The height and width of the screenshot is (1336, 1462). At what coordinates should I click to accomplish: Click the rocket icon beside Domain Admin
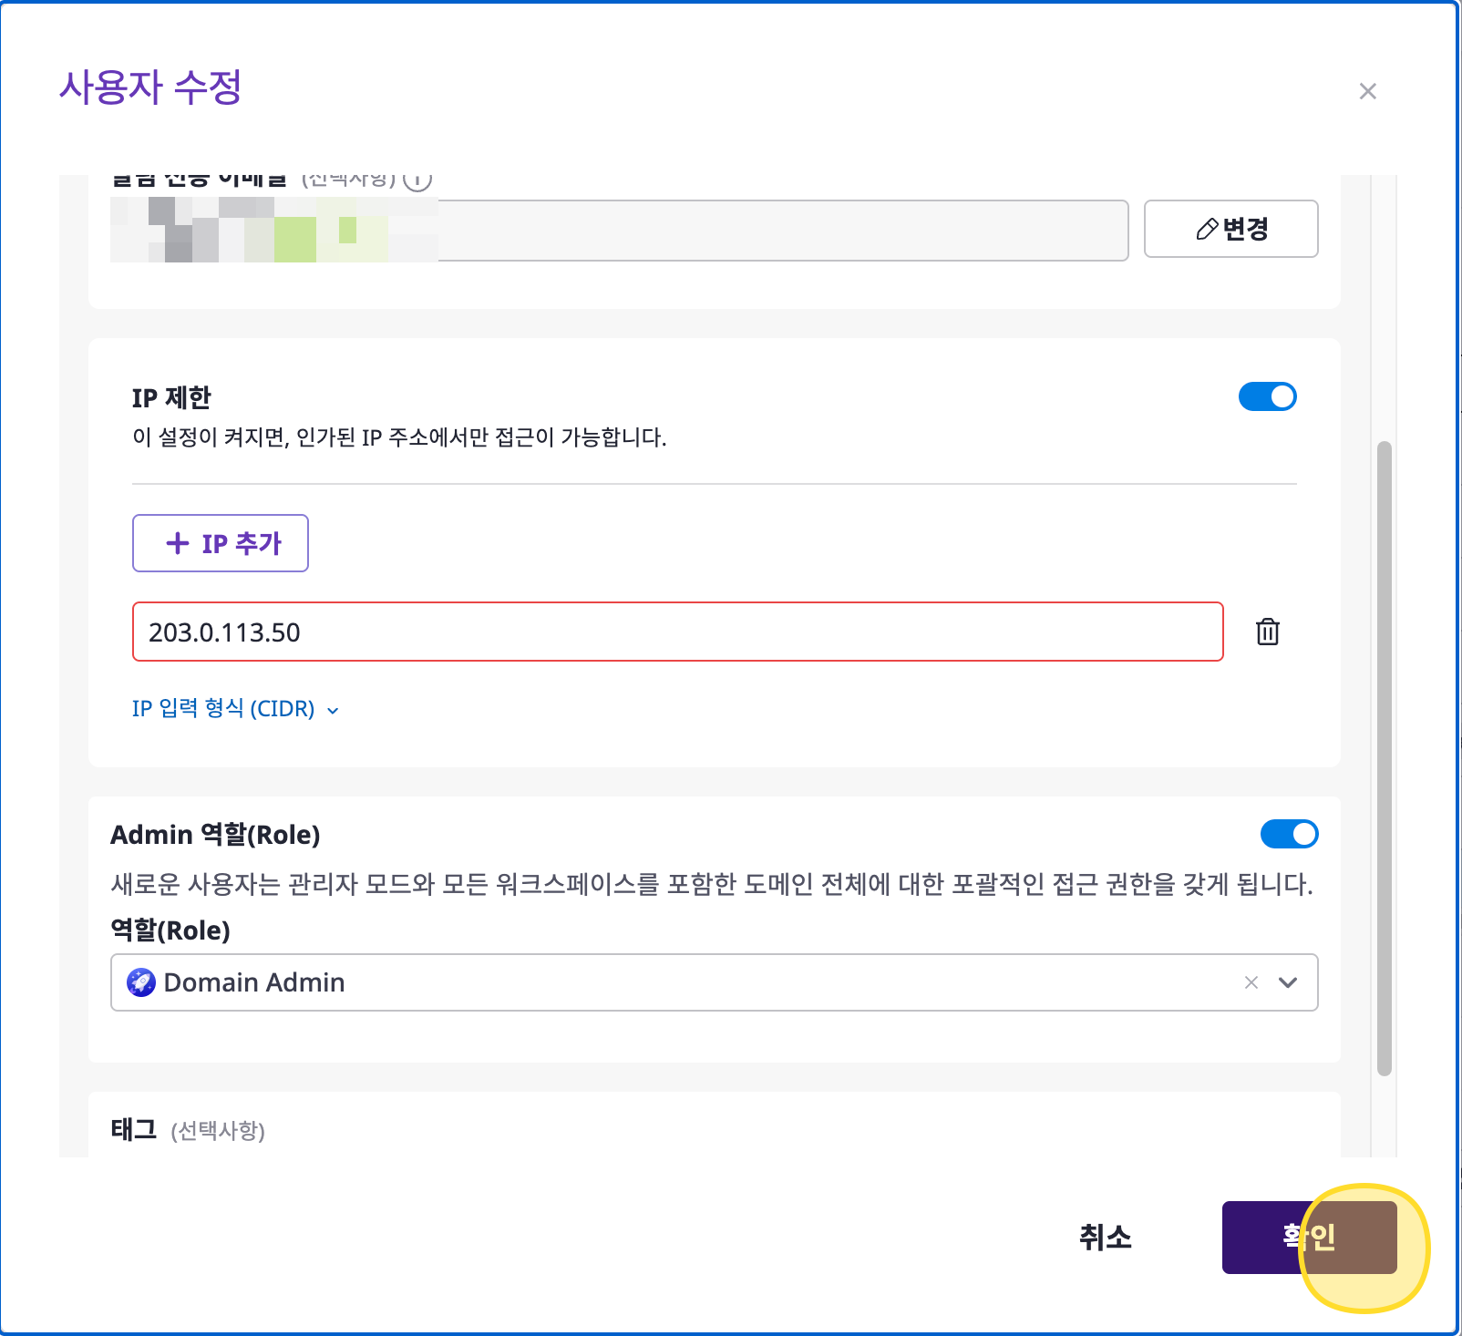point(141,982)
